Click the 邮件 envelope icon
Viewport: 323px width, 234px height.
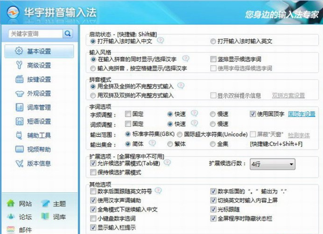pyautogui.click(x=11, y=230)
